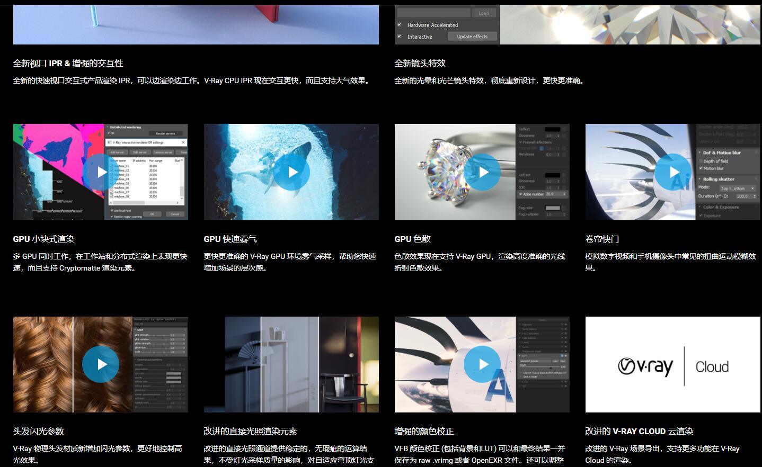The width and height of the screenshot is (762, 467).
Task: Play the GPU 快速雾气 video
Action: (x=291, y=172)
